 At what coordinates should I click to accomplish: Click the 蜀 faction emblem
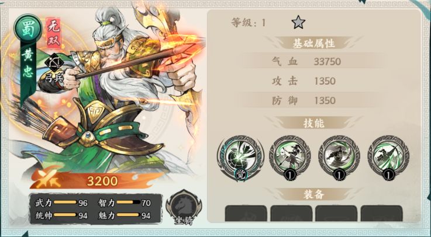coord(27,28)
